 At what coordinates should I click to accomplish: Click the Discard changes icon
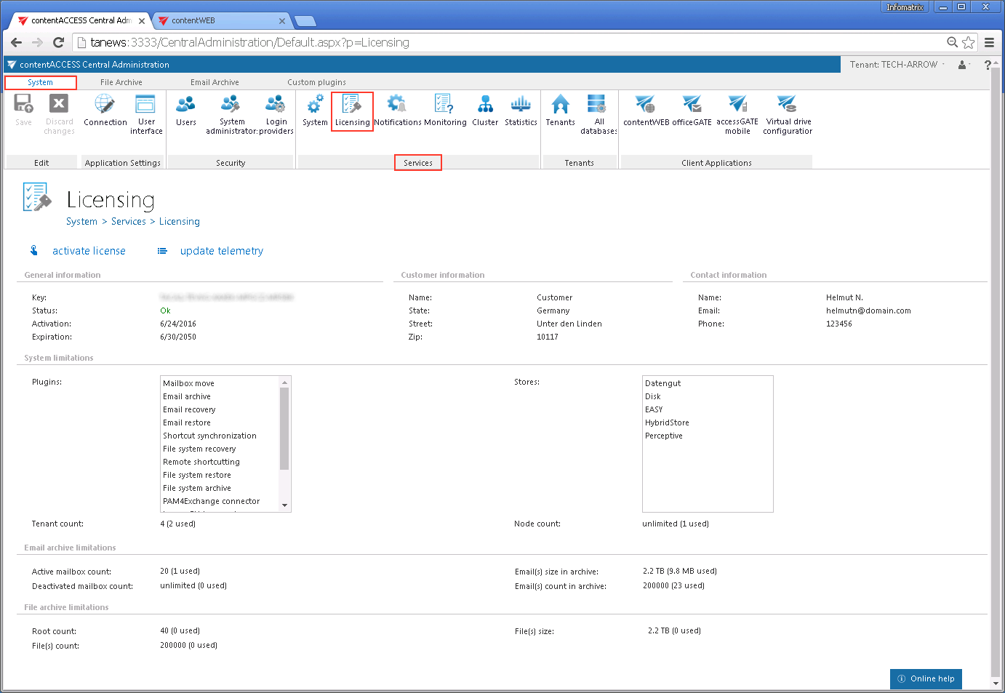click(59, 114)
